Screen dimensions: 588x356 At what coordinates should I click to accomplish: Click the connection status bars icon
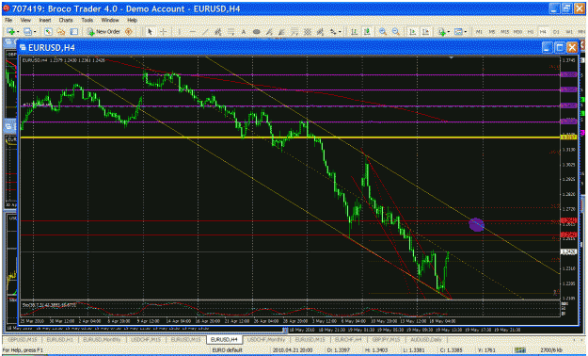(519, 350)
